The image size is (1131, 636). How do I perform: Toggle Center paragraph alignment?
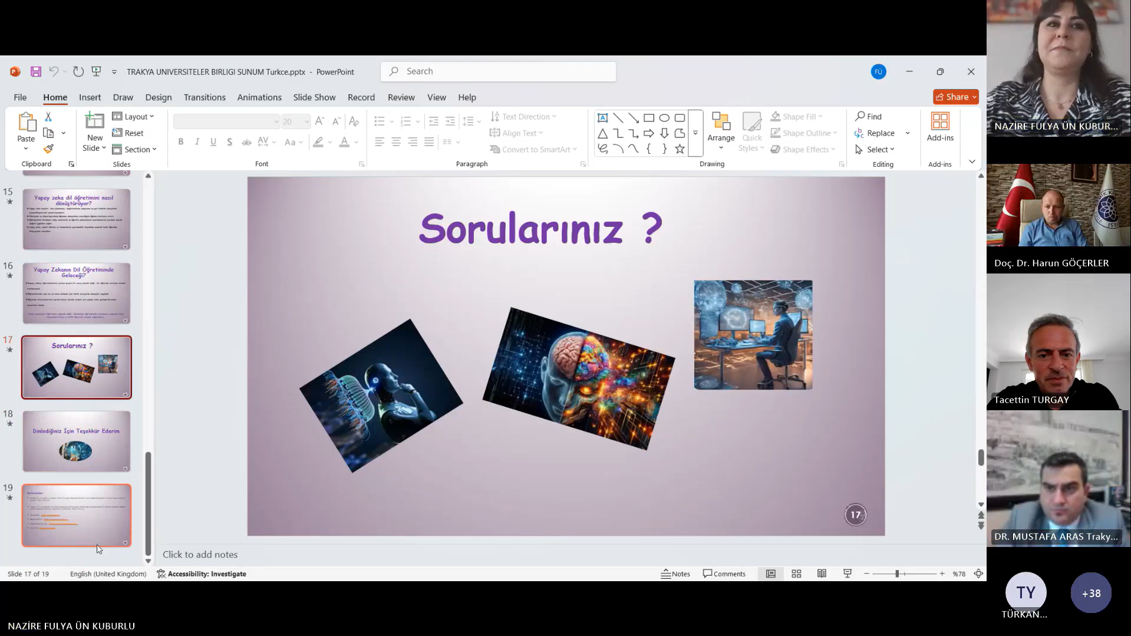tap(396, 141)
